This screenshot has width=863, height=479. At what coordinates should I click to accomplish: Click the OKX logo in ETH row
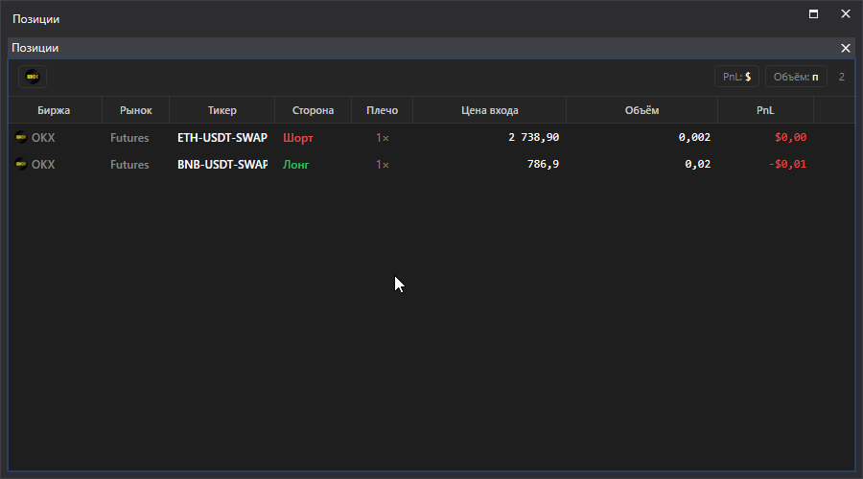21,137
